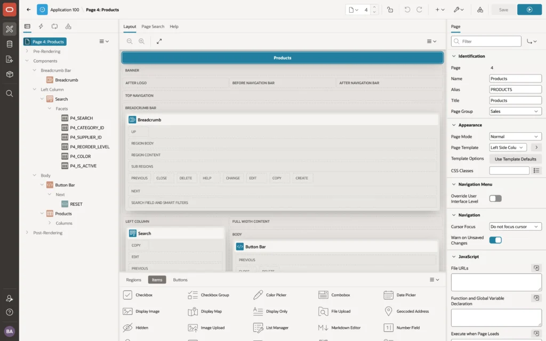This screenshot has height=341, width=546.
Task: Open the Cursor Focus dropdown
Action: [515, 226]
